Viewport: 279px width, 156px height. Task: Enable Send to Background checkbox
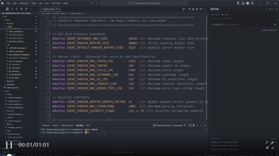[x=260, y=30]
